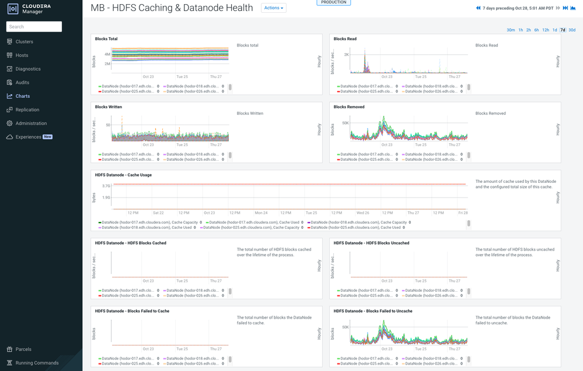Open Parcels via its gift icon
Viewport: 583px width, 371px height.
coord(10,349)
